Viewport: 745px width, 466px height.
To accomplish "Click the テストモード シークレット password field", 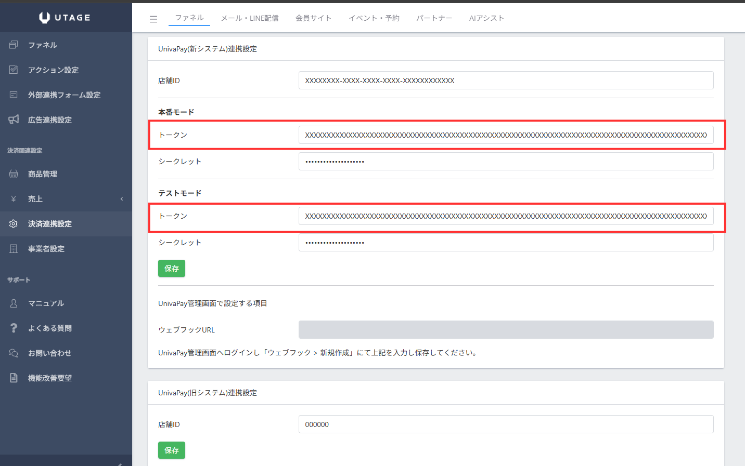I will pos(506,243).
